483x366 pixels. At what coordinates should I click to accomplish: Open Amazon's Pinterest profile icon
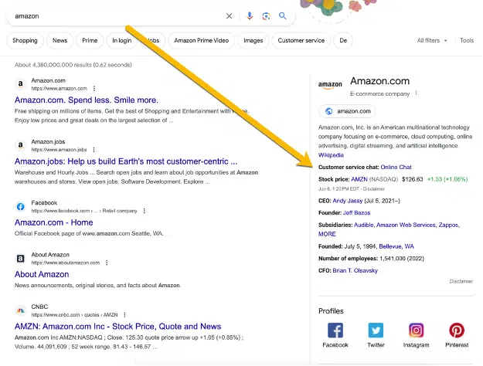pos(456,330)
